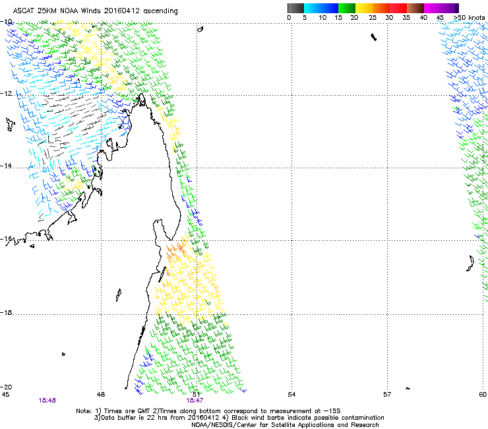
Task: Click the 'Times are GMT' note line
Action: [x=208, y=411]
